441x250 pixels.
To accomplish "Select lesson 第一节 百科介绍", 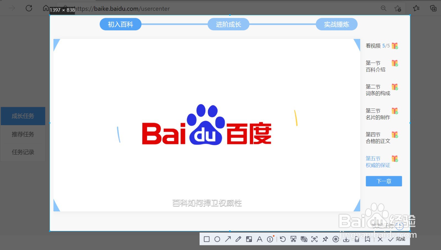I will click(376, 66).
